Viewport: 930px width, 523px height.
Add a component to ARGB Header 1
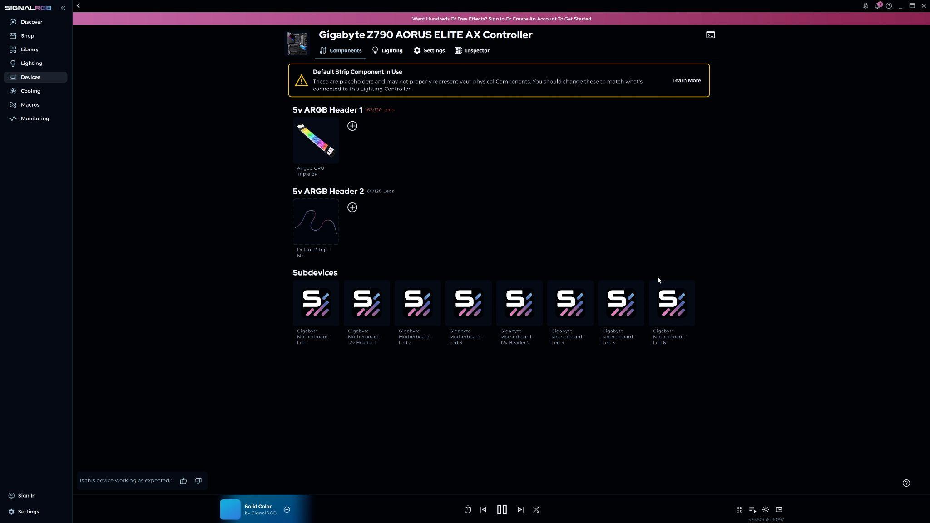point(352,126)
